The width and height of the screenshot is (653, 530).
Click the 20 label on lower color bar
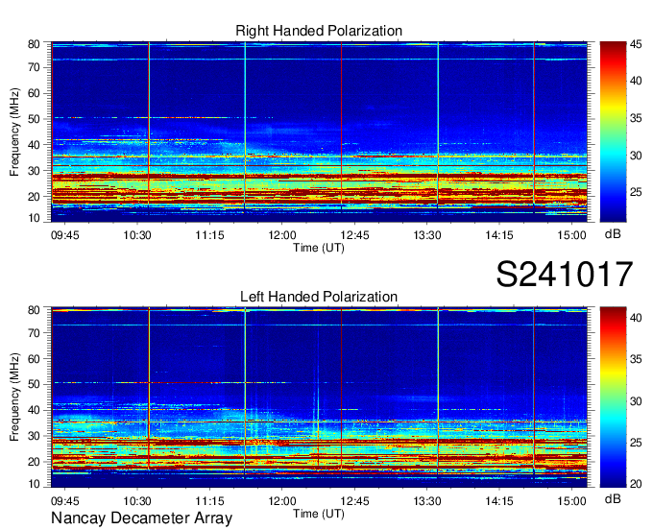[636, 483]
